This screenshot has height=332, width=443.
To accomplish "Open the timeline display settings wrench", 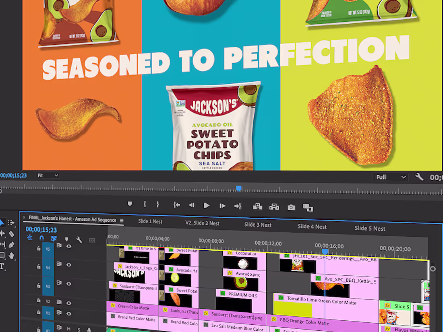I will 79,239.
